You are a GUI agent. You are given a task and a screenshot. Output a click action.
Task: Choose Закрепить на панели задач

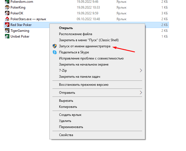click(79, 77)
